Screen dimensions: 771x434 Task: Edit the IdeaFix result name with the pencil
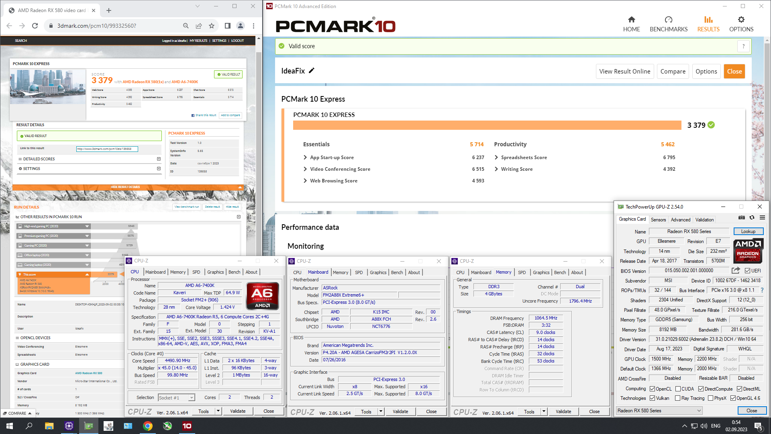312,71
